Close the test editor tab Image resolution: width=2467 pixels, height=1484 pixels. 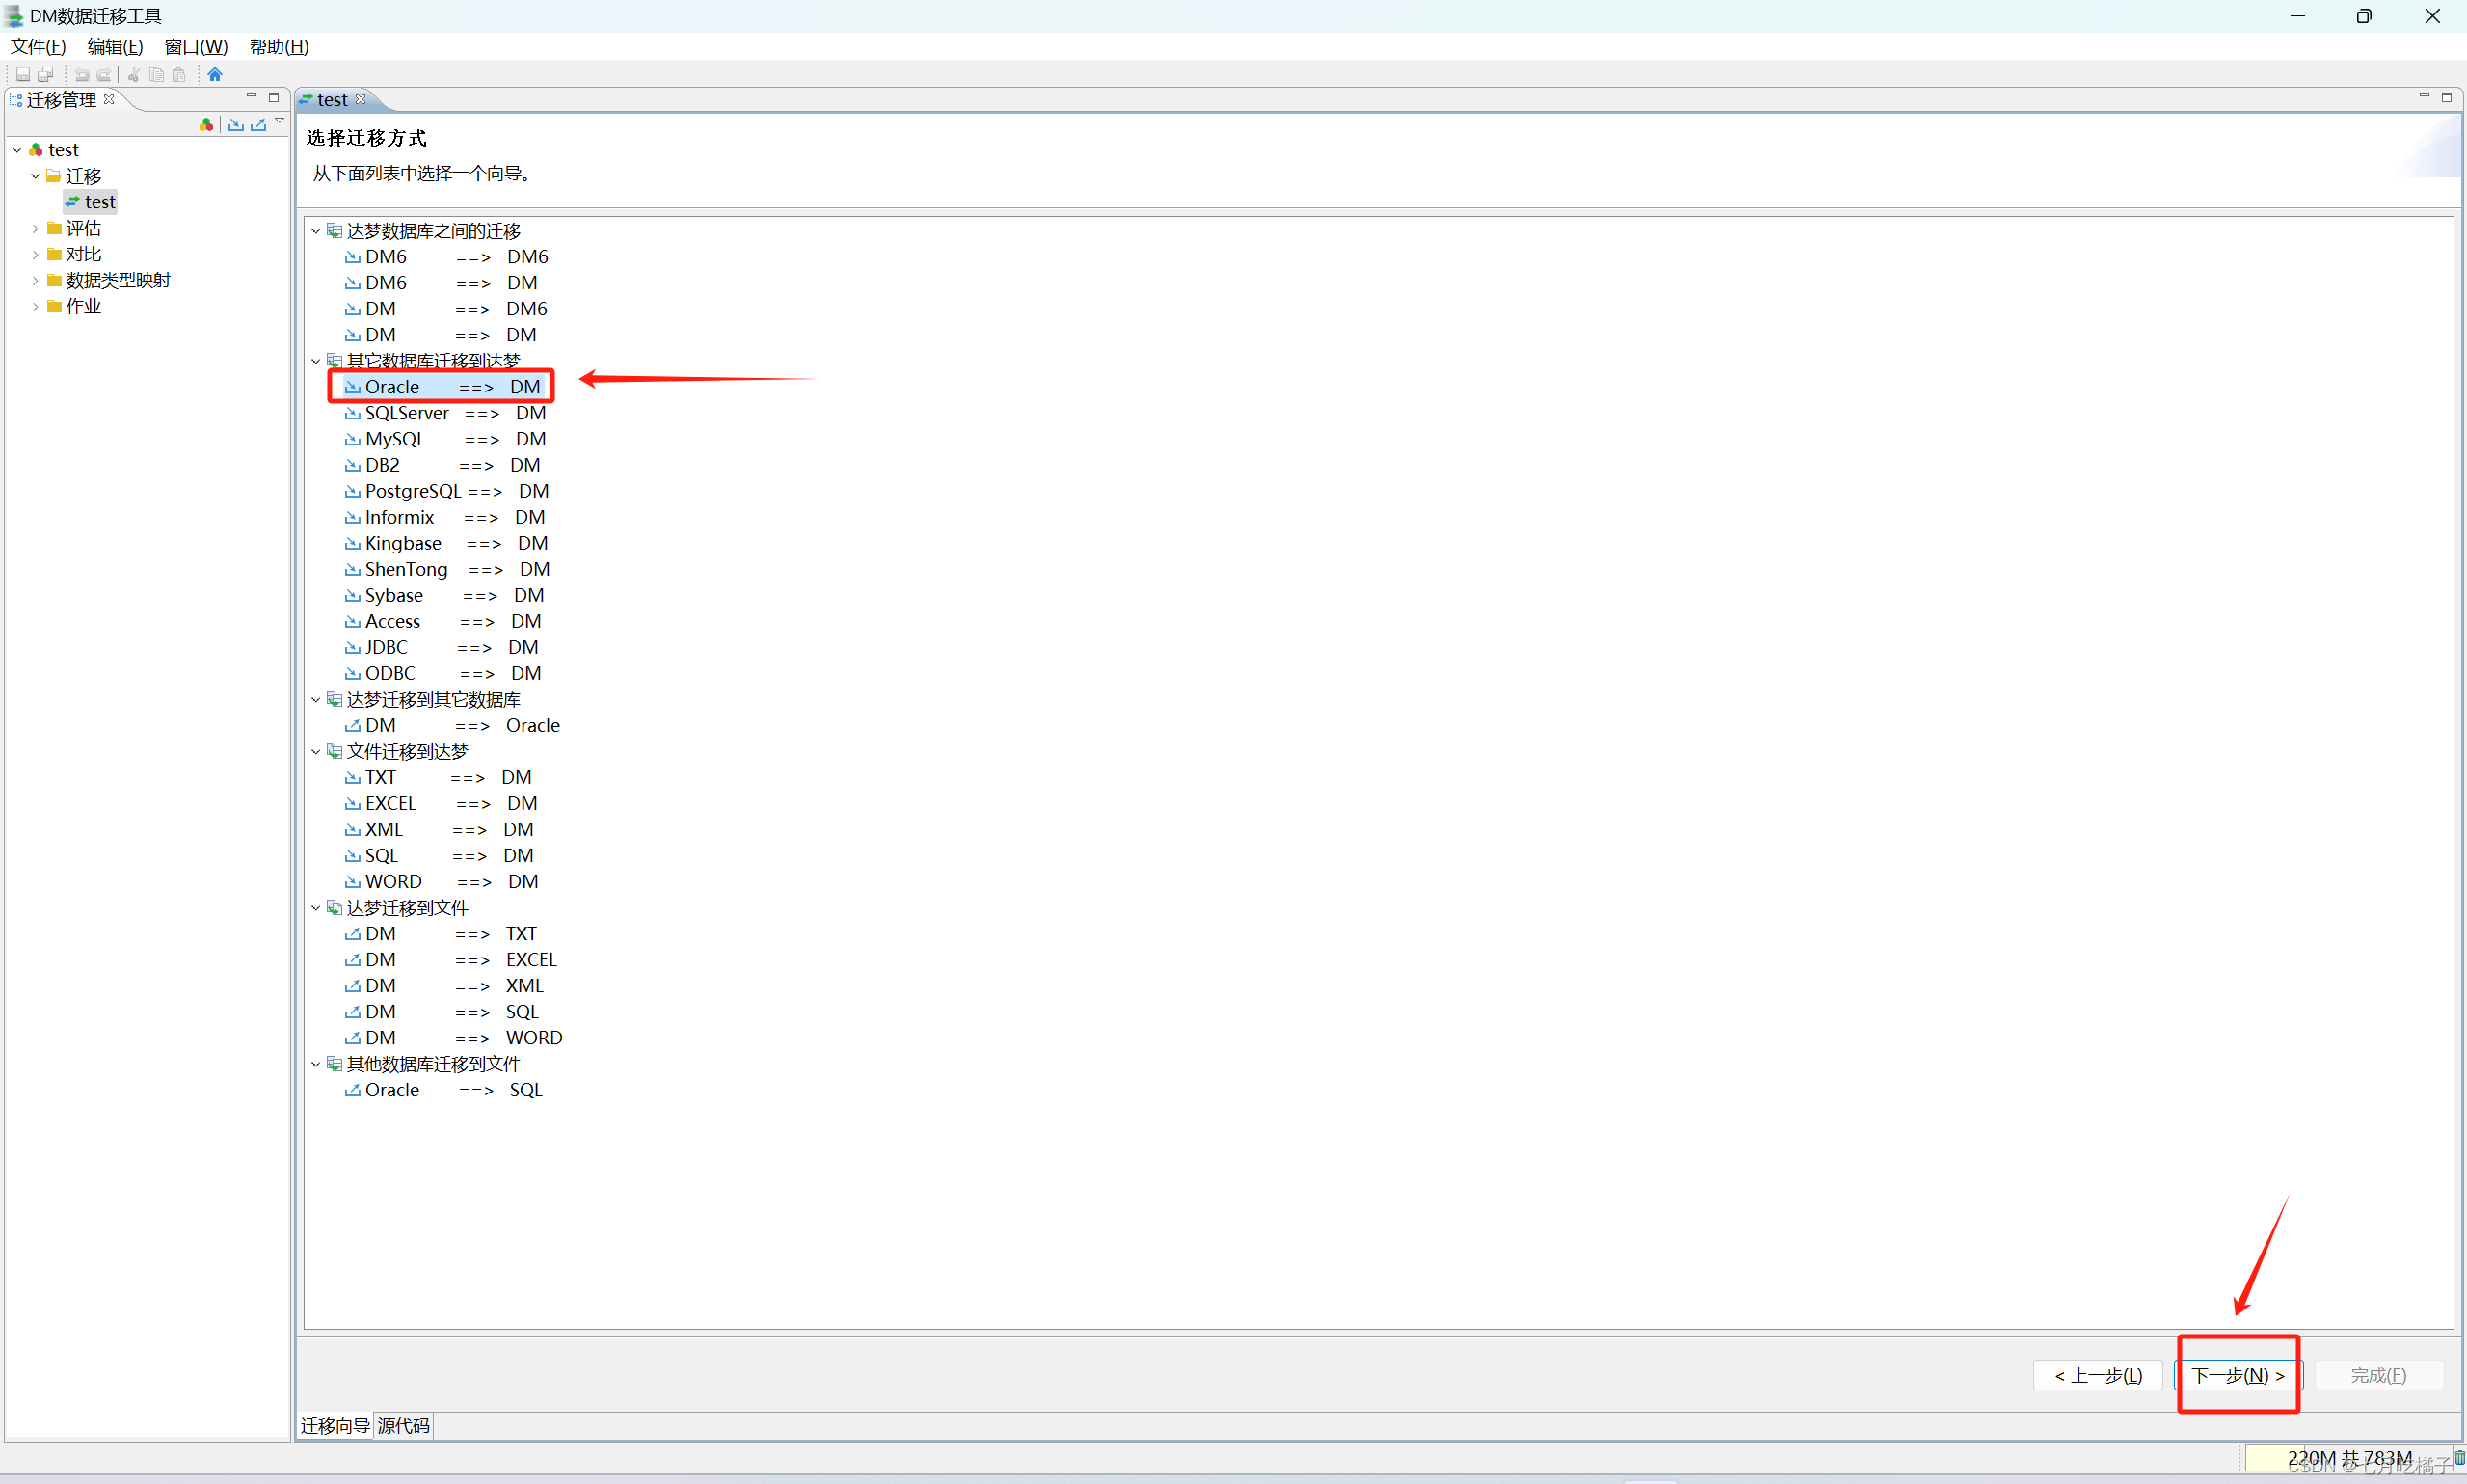[361, 99]
